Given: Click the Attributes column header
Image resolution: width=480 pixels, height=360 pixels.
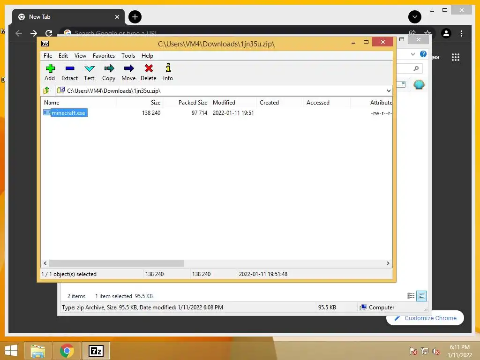Looking at the screenshot, I should point(371,103).
